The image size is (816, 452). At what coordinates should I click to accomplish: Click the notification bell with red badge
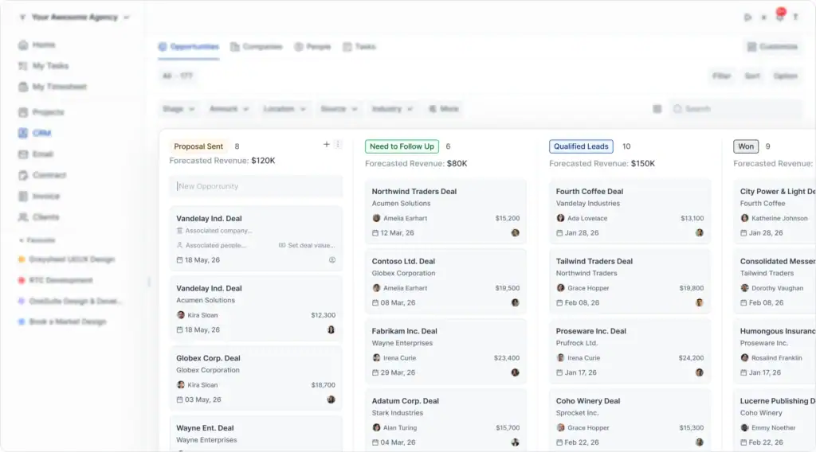(x=779, y=16)
